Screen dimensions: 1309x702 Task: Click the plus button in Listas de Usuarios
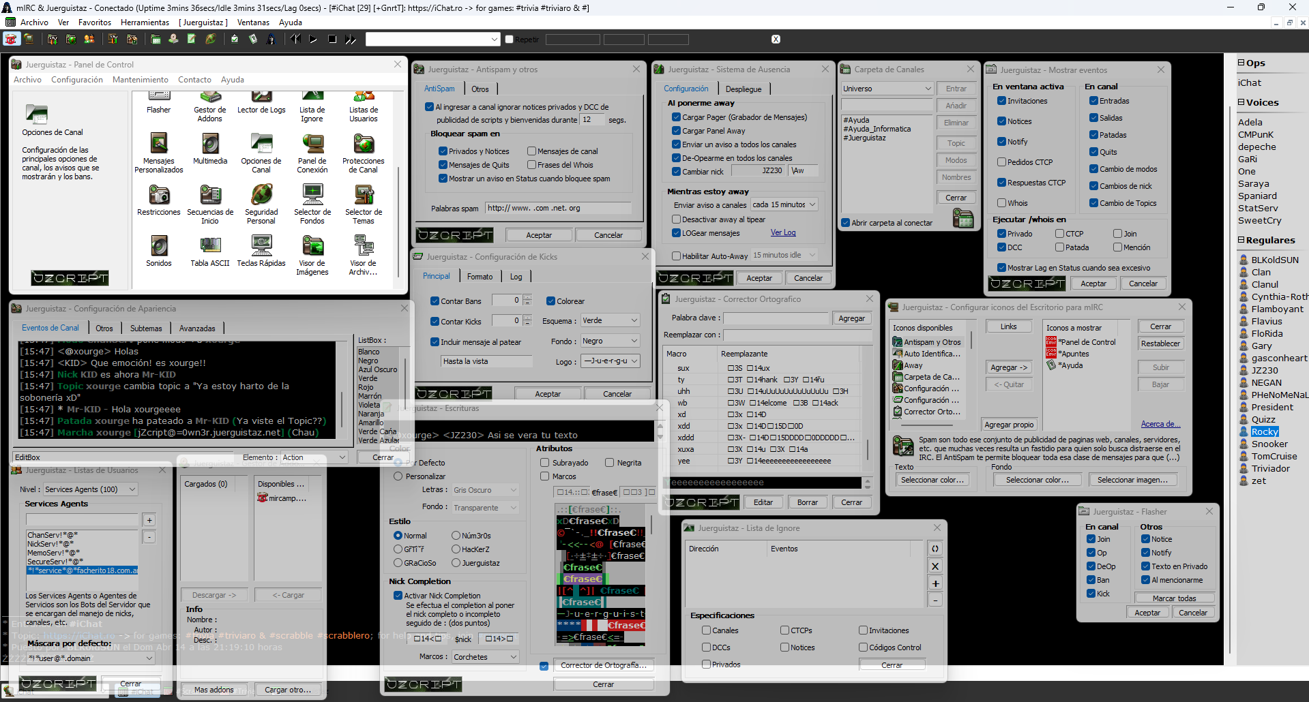pos(149,520)
